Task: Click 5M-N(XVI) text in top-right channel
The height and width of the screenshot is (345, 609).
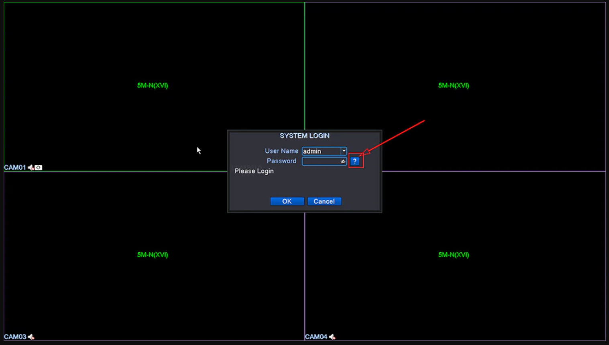Action: click(454, 85)
